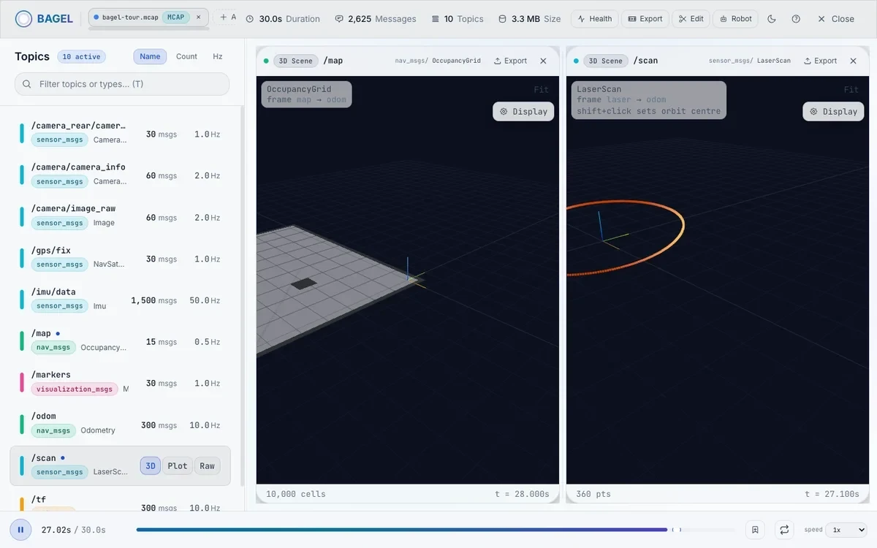Click the nav_msgs tag under /odom
Screen dimensions: 877x548
pyautogui.click(x=53, y=430)
